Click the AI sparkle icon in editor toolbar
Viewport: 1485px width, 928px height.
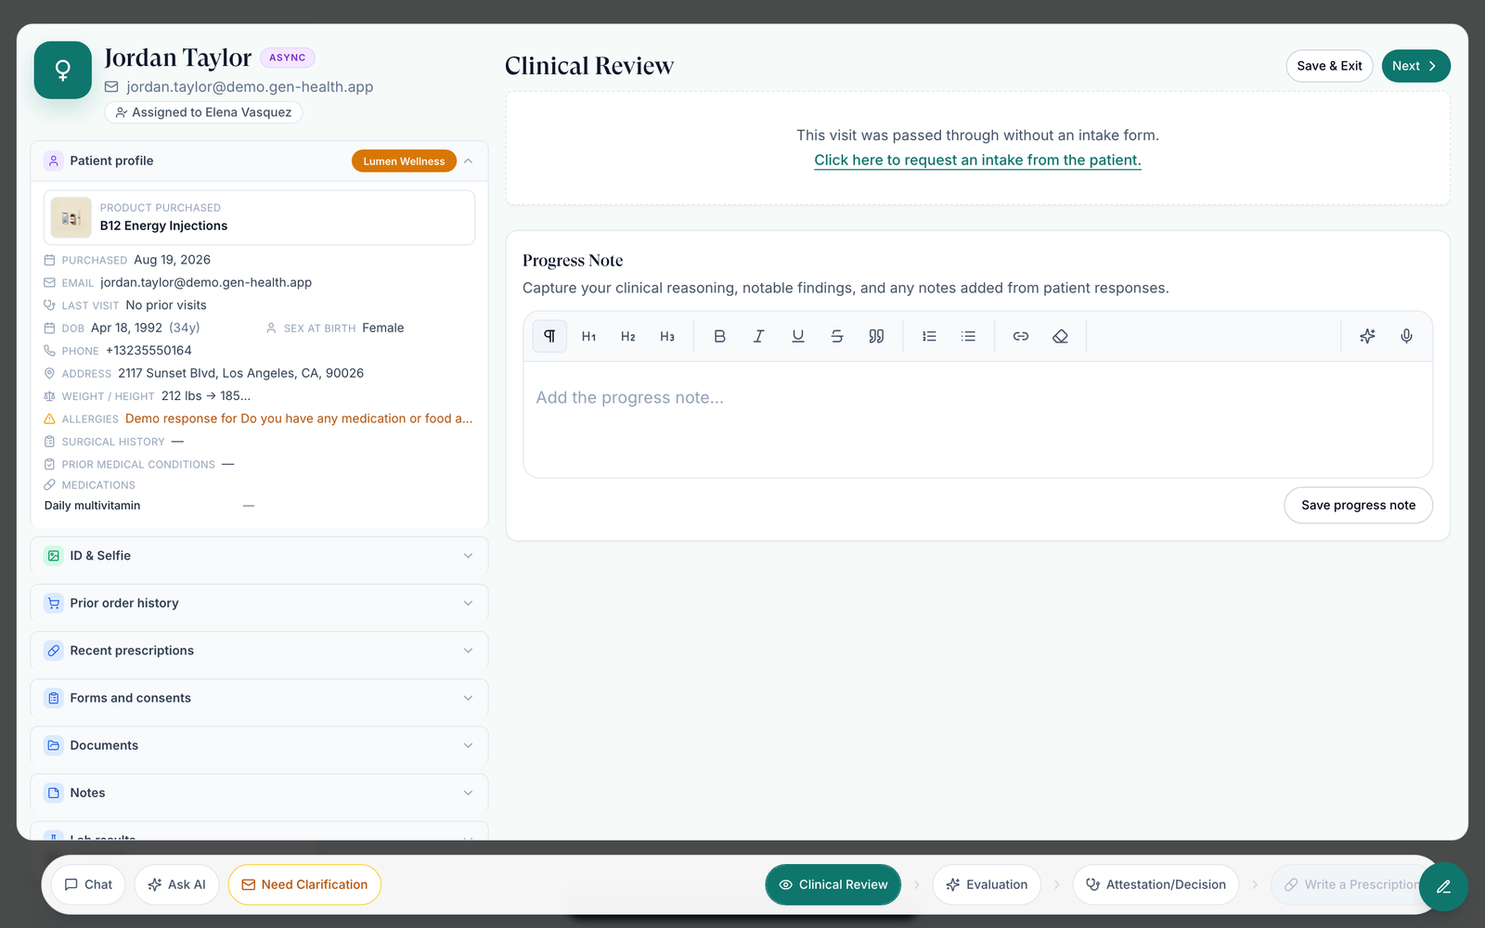point(1367,336)
